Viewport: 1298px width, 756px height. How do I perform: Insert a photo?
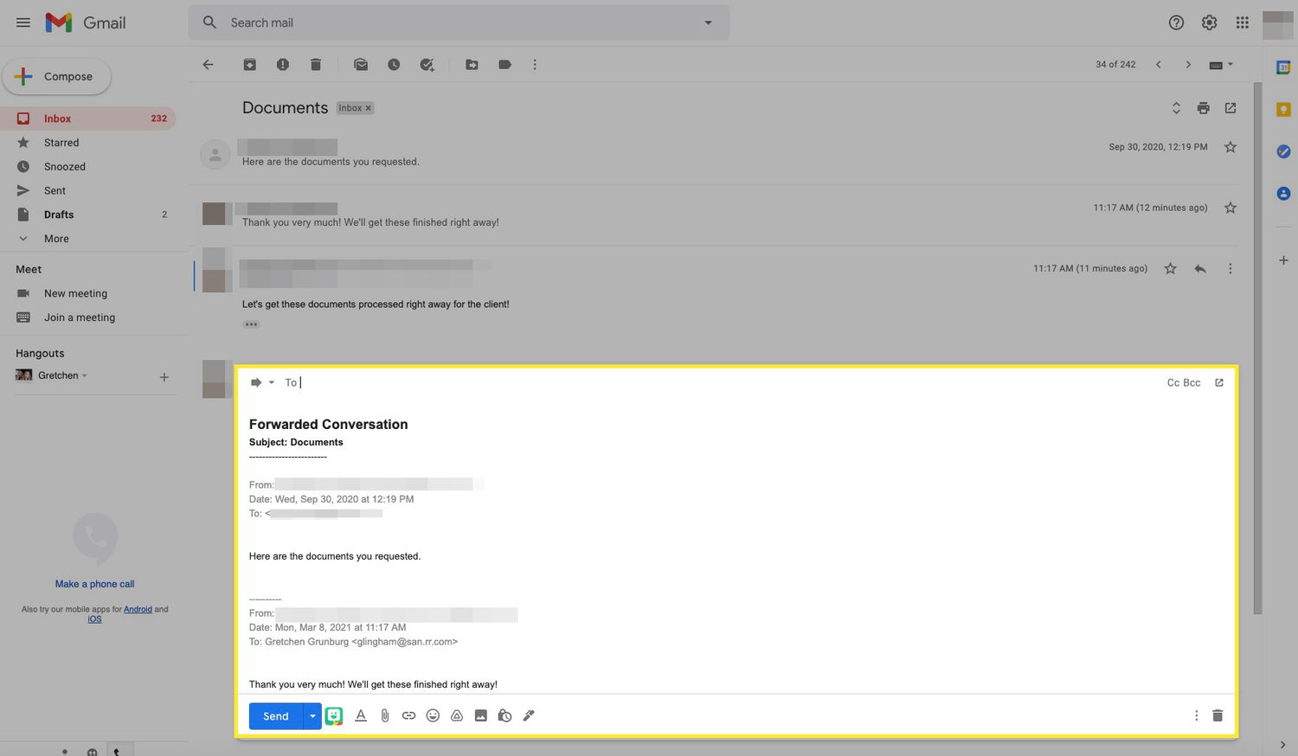tap(481, 715)
